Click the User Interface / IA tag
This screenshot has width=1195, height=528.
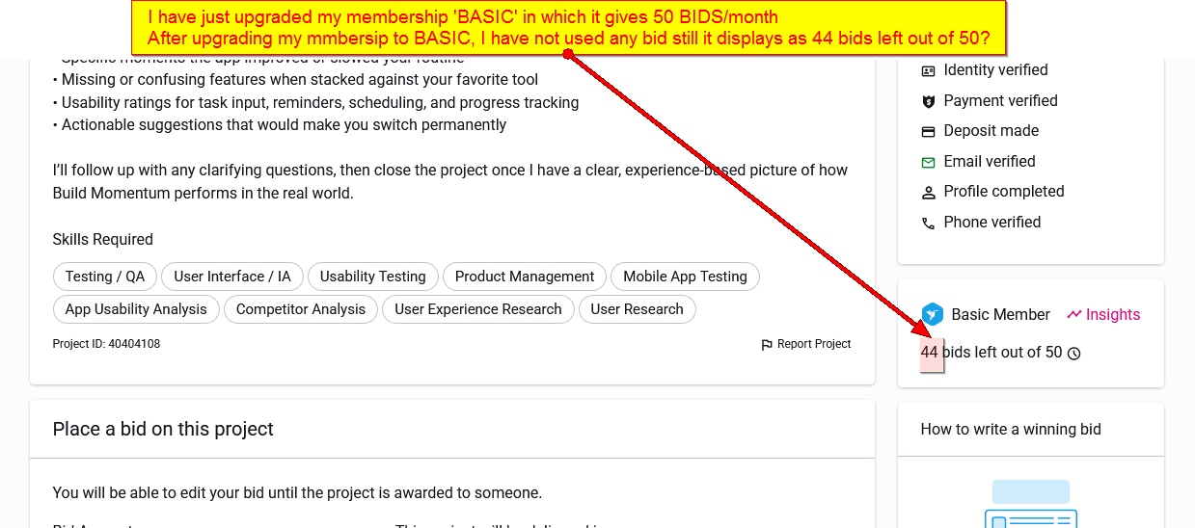232,277
